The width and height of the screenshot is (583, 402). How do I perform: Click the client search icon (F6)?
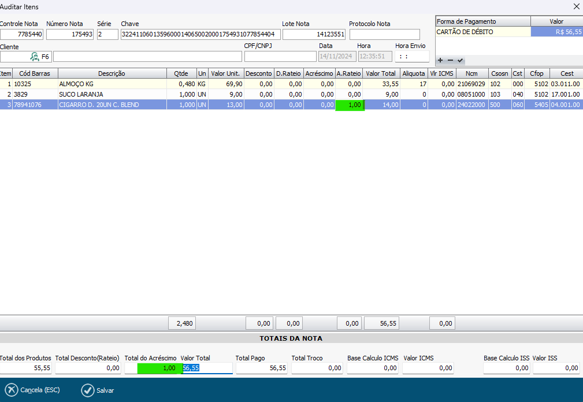pos(35,57)
